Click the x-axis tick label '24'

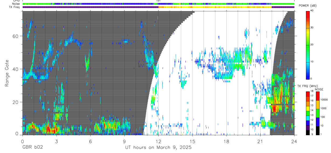coord(294,141)
